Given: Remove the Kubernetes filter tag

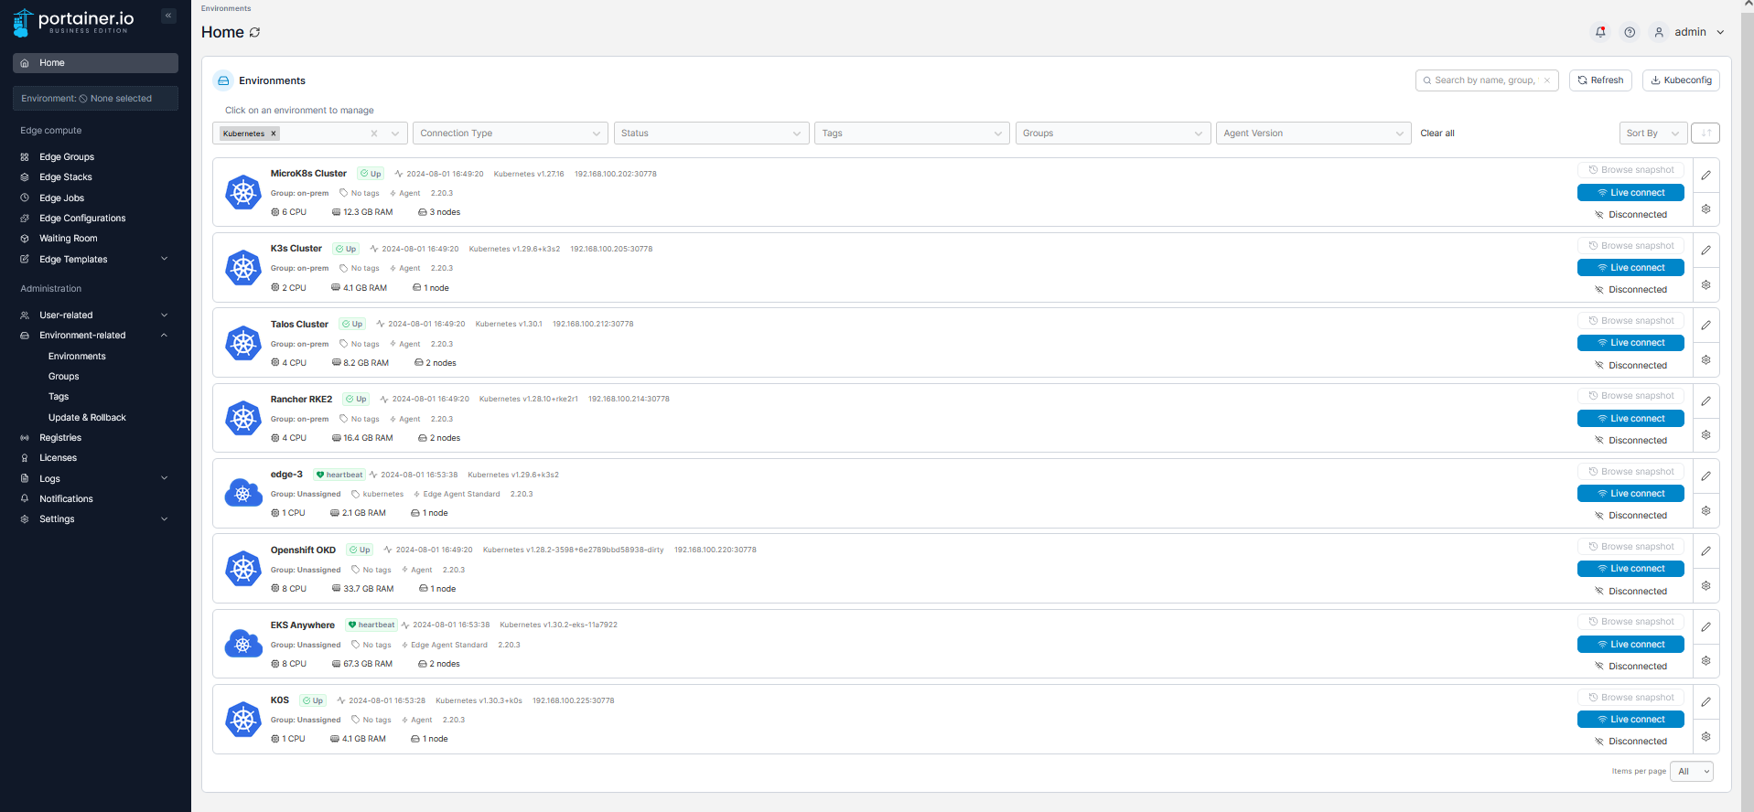Looking at the screenshot, I should coord(273,134).
